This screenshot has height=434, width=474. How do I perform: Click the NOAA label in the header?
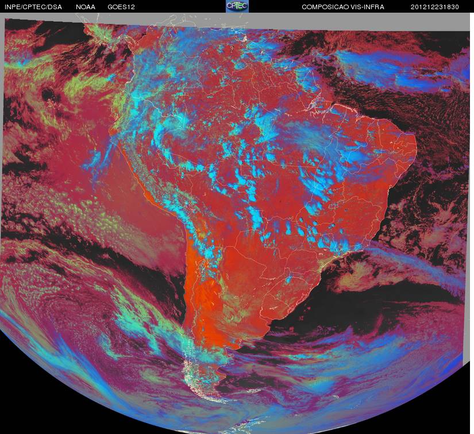[86, 7]
